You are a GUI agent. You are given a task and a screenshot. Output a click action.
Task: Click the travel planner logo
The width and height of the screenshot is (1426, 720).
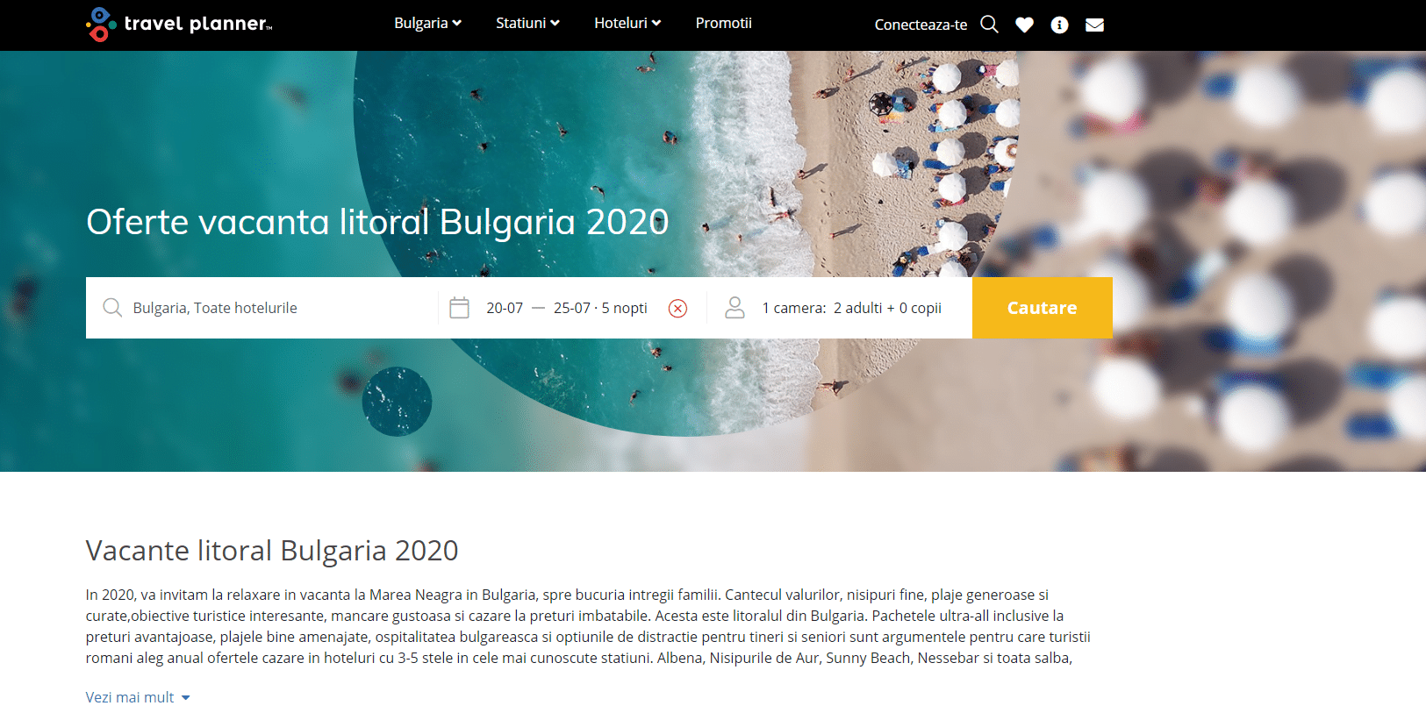179,24
